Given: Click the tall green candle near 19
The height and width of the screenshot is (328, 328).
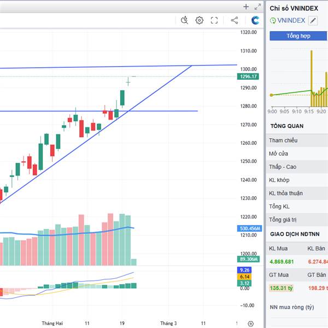Looking at the screenshot, I should coord(122,98).
